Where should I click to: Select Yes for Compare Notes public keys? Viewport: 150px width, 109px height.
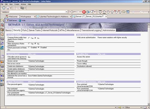coord(29,38)
